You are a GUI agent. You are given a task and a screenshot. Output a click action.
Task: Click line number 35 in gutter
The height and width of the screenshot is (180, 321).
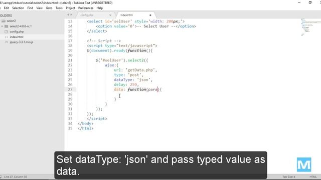(70, 128)
